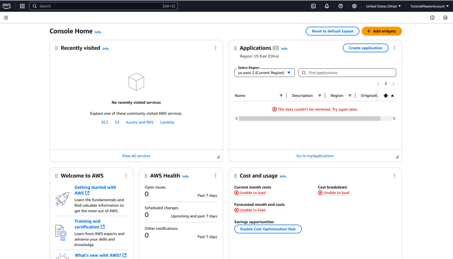Open What's new with AWS link

(100, 255)
